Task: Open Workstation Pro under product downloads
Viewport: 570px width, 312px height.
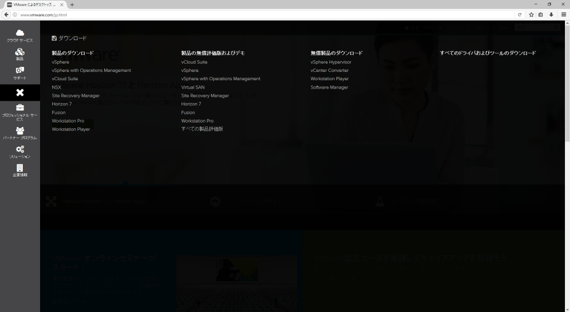Action: (x=68, y=121)
